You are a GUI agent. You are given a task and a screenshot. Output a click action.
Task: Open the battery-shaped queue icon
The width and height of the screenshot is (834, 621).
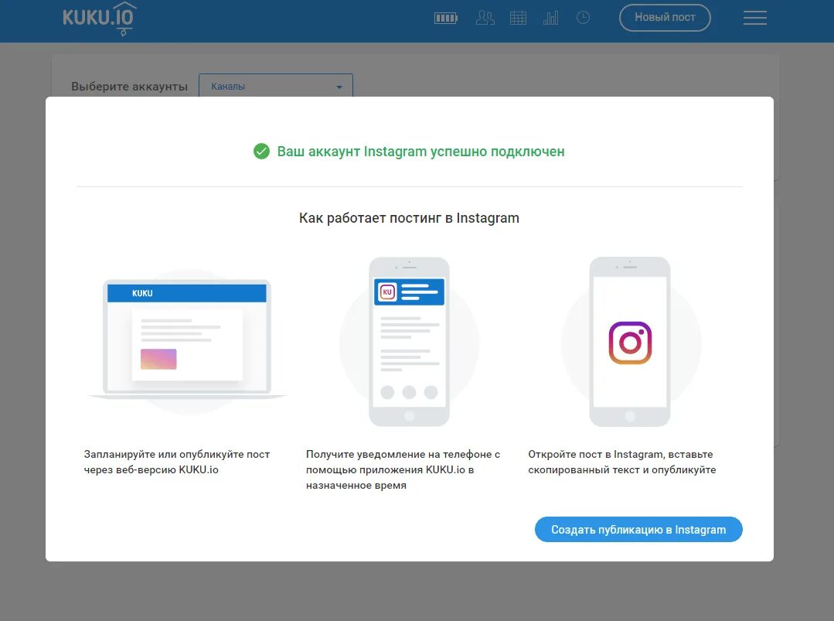[x=446, y=19]
